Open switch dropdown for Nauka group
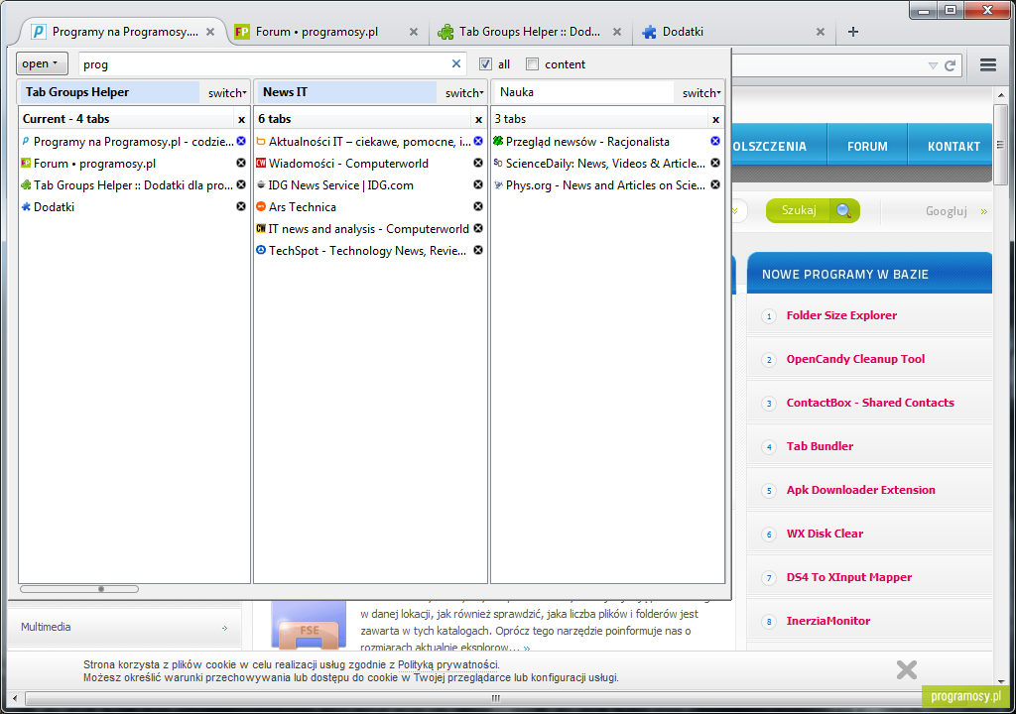Image resolution: width=1016 pixels, height=714 pixels. tap(701, 92)
